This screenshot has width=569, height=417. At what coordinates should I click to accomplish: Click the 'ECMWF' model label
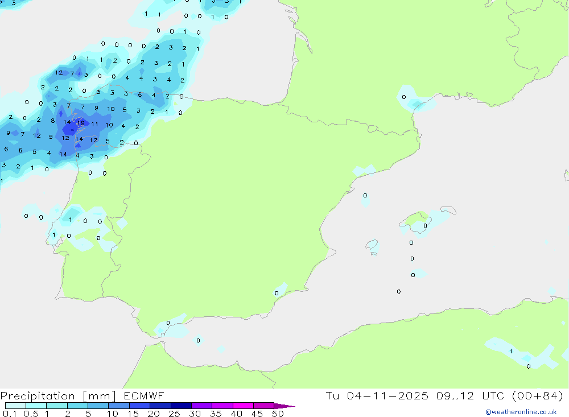[144, 395]
